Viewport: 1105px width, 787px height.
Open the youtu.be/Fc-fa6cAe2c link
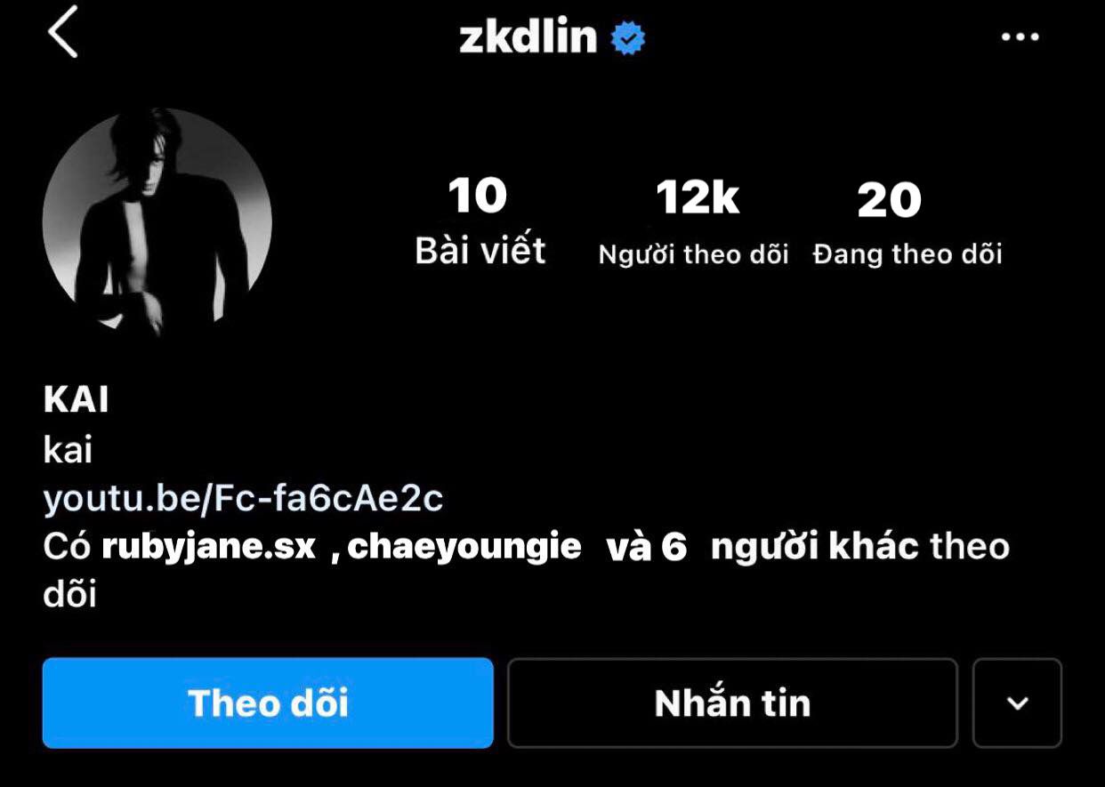pos(243,500)
